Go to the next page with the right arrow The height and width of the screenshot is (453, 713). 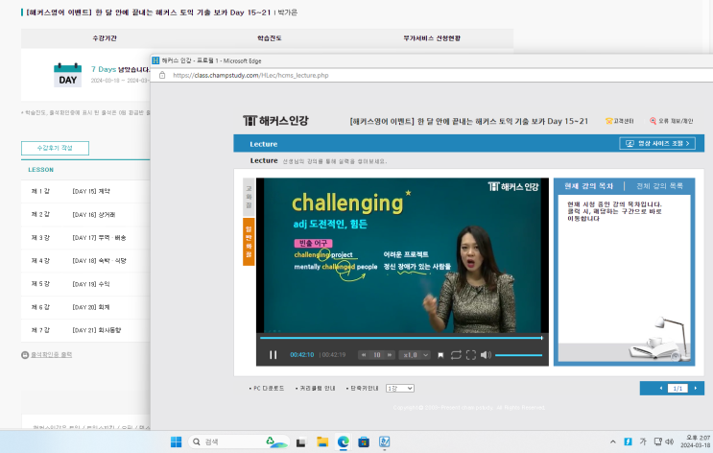696,388
